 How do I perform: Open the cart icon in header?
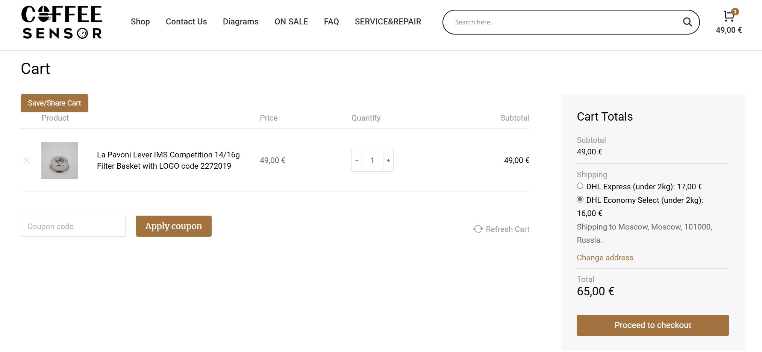730,15
